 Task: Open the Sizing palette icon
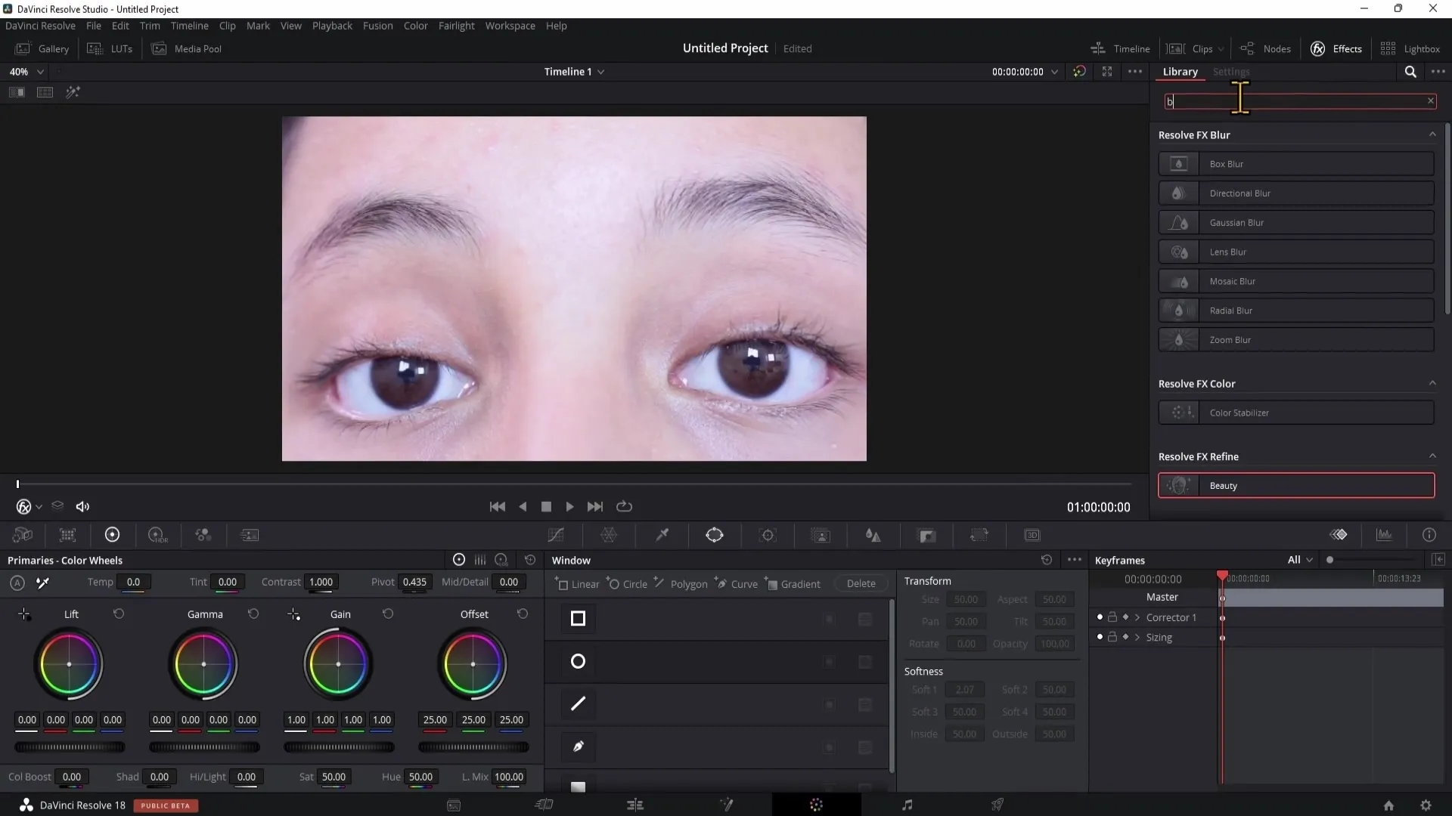[979, 535]
